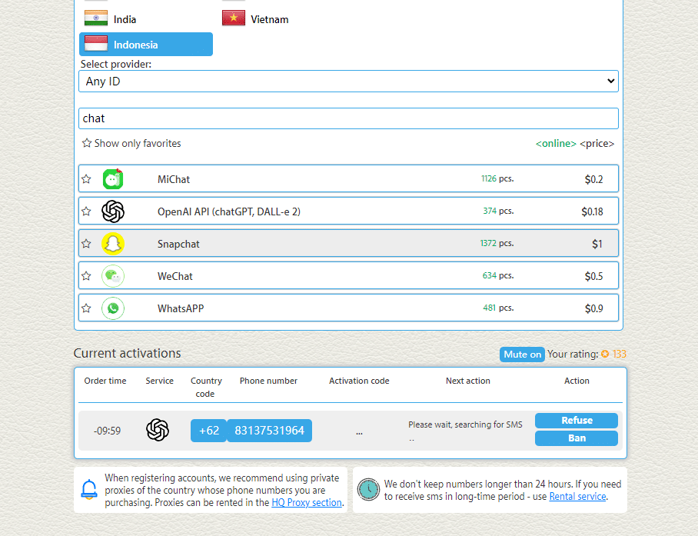The width and height of the screenshot is (698, 536).
Task: Click OpenAI icon in current activations row
Action: (x=158, y=430)
